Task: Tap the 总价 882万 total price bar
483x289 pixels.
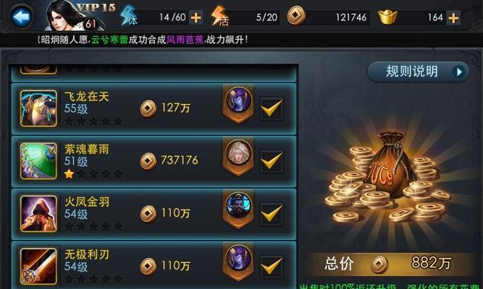Action: 388,264
